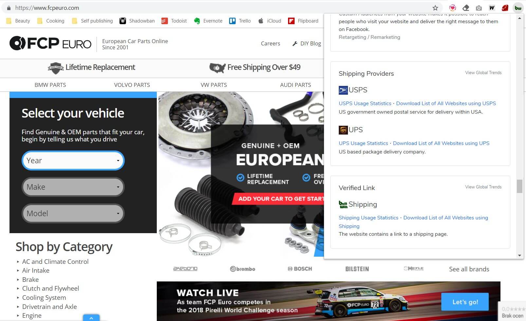
Task: Click the Akebono brand logo
Action: point(185,269)
